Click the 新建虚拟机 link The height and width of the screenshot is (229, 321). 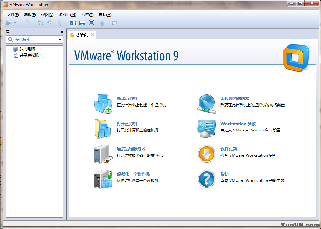[x=127, y=98]
